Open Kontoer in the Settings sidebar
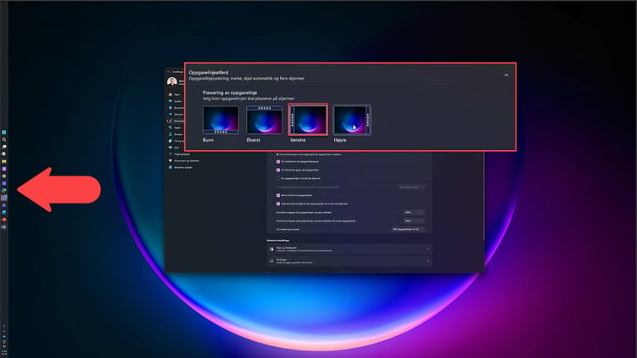Screen dimensions: 637x358 (175, 134)
